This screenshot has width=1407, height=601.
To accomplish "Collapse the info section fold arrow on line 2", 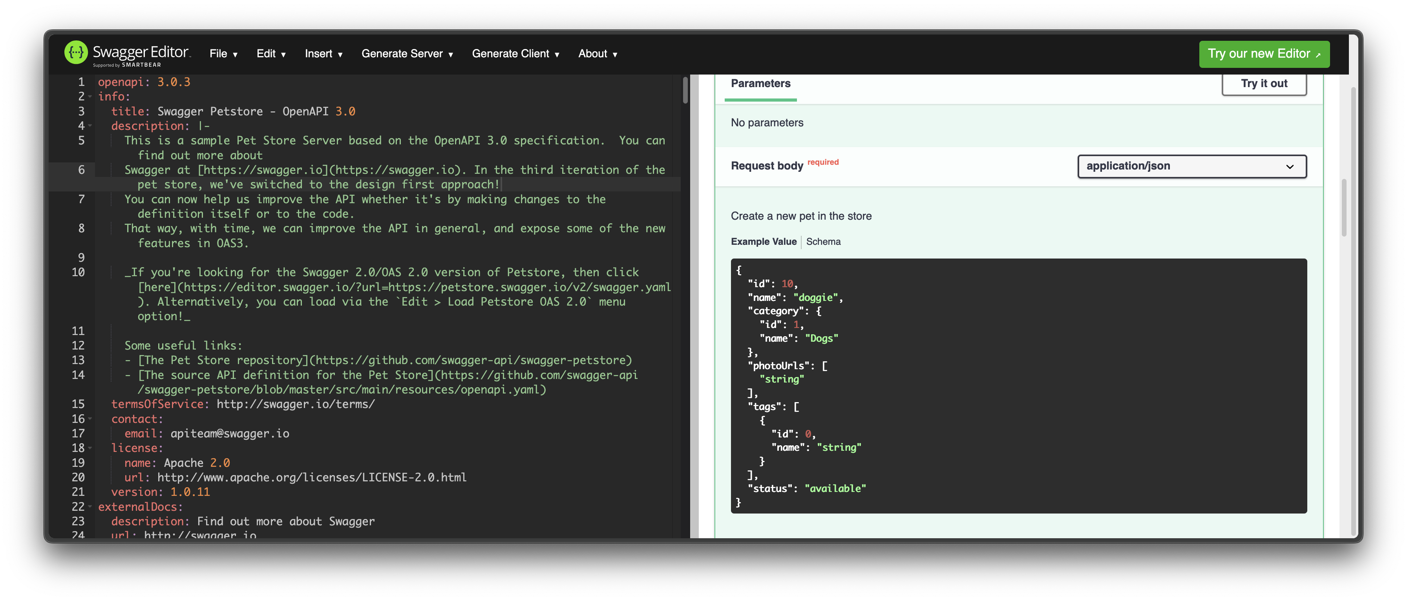I will click(90, 97).
